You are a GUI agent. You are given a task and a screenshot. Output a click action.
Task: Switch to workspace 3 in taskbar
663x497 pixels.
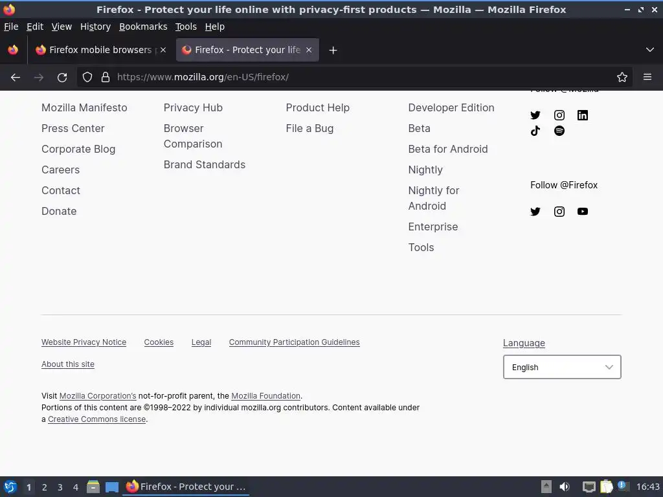(60, 487)
